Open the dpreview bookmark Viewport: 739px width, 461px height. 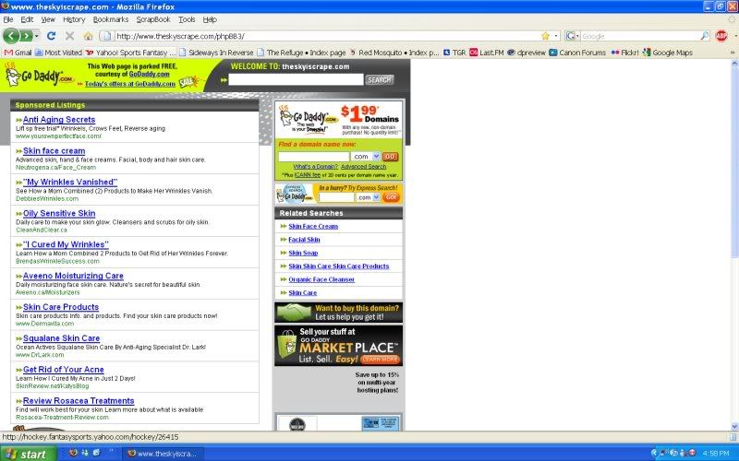pos(527,53)
